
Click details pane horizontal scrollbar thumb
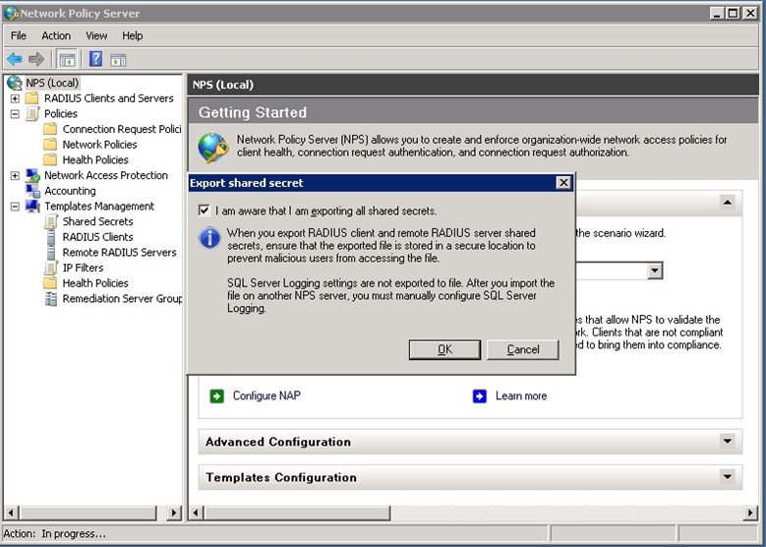297,513
